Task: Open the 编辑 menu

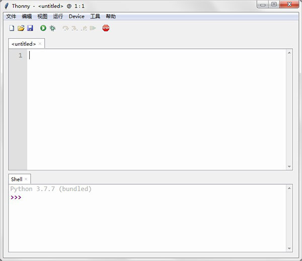Action: pos(27,17)
